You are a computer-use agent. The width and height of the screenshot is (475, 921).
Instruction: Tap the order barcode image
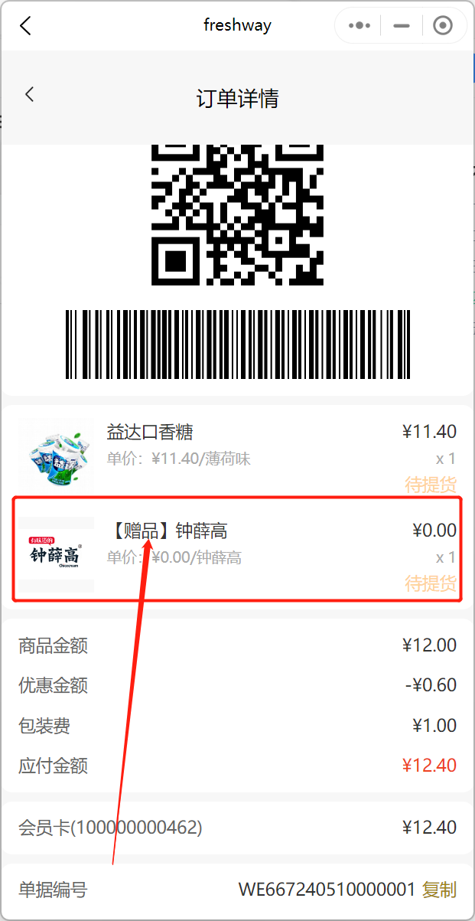pyautogui.click(x=237, y=344)
